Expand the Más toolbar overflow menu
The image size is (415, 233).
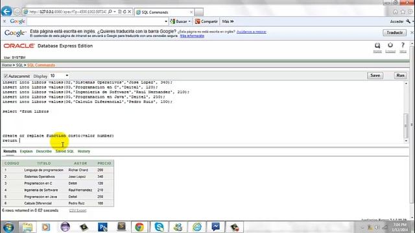(228, 21)
